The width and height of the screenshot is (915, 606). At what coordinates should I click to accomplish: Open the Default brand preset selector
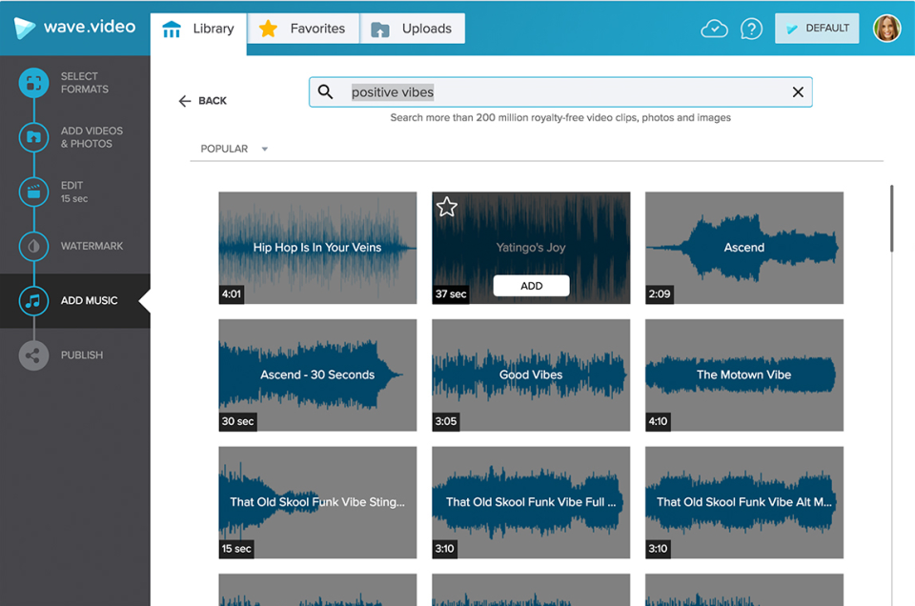[x=817, y=29]
